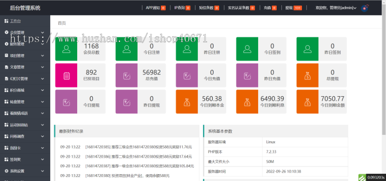386x181 pixels.
Task: Click the green user icon on 今日注册 card
Action: click(127, 49)
